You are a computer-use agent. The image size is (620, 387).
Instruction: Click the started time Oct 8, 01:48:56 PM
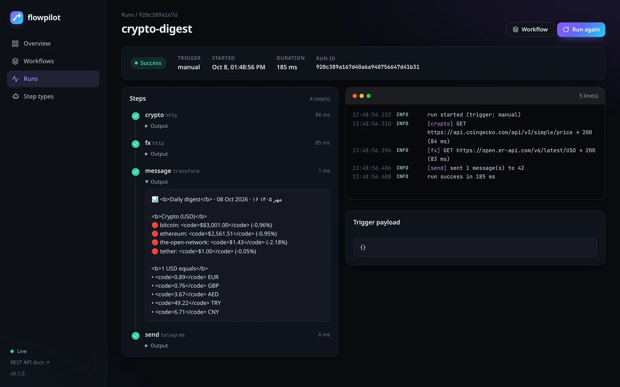(x=239, y=67)
